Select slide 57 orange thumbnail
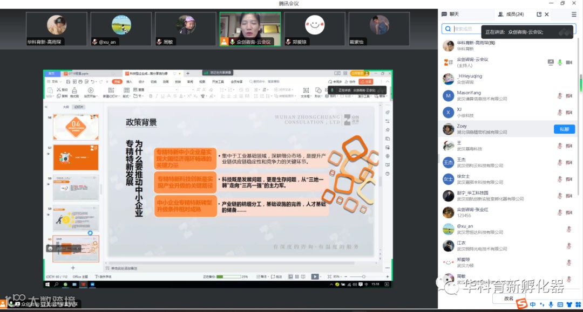Viewport: 583px width, 312px height. [x=76, y=157]
